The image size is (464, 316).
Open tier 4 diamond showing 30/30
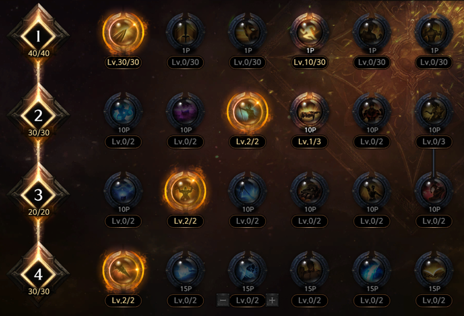(x=38, y=275)
